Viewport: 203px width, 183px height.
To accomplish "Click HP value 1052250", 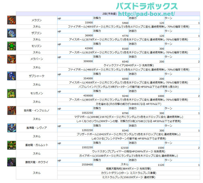I will pos(87,113).
